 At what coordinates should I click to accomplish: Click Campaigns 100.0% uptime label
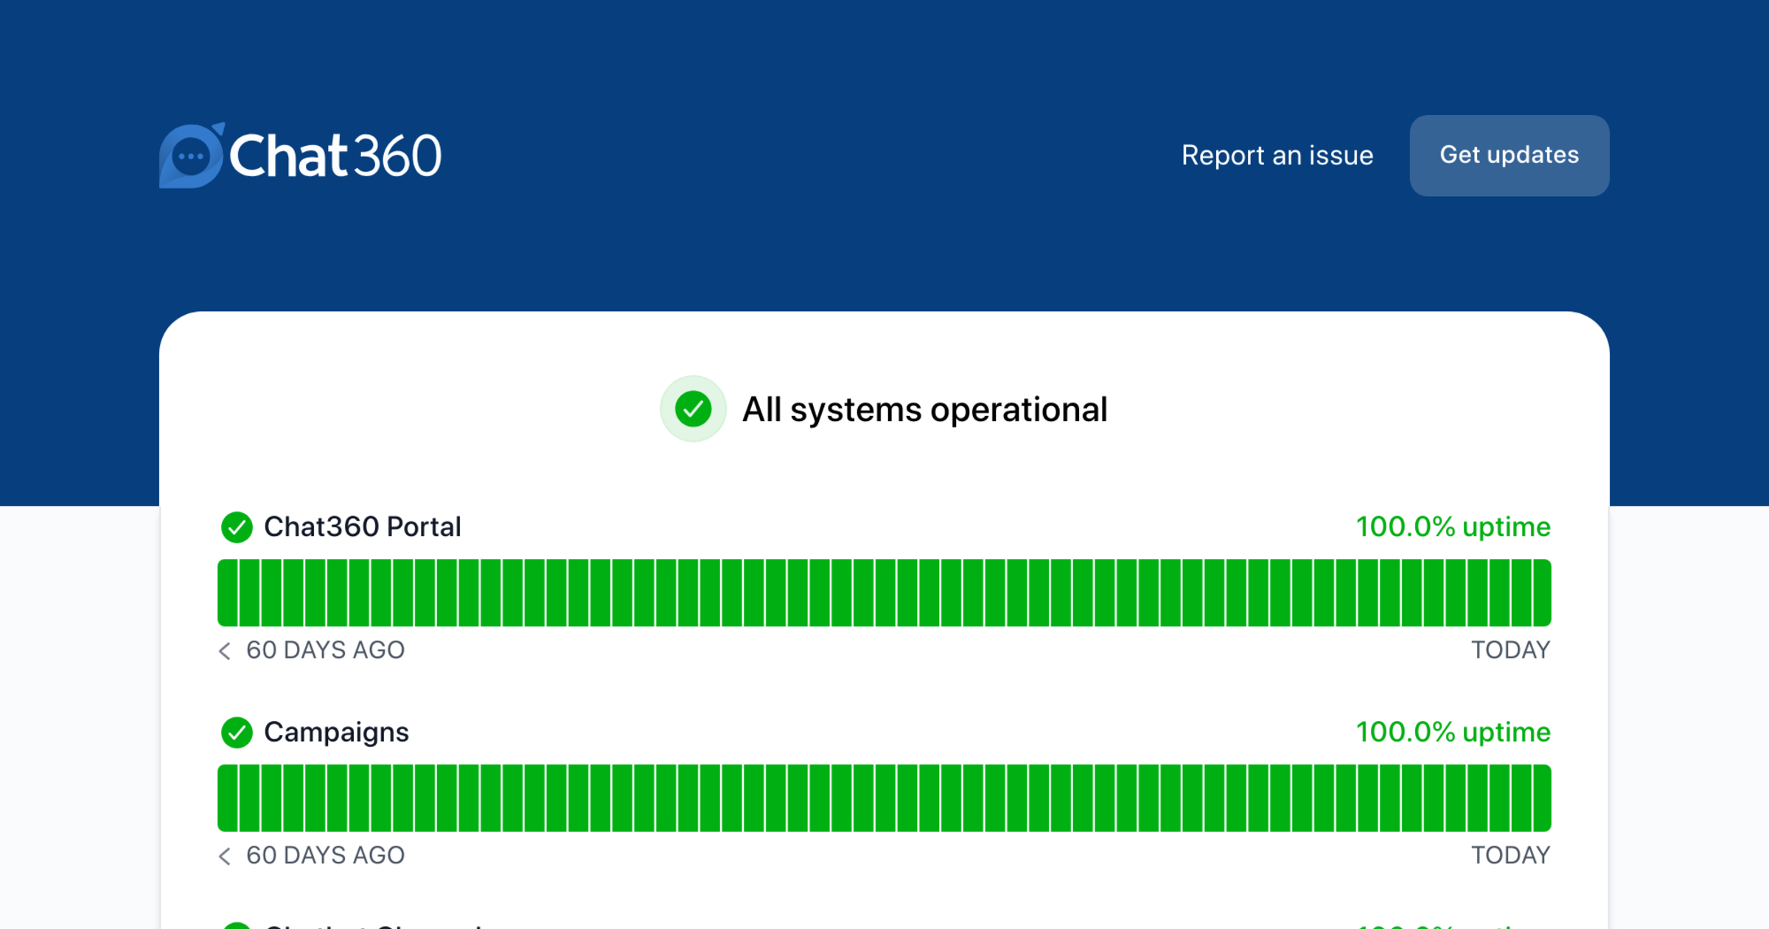1453,732
